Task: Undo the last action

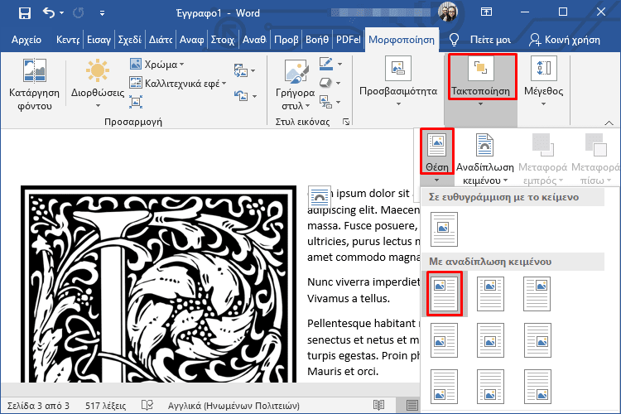Action: (x=49, y=13)
